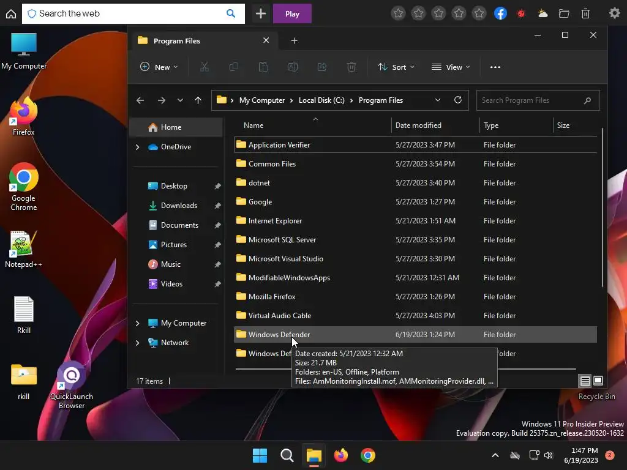Go up one folder level arrow

click(x=198, y=100)
